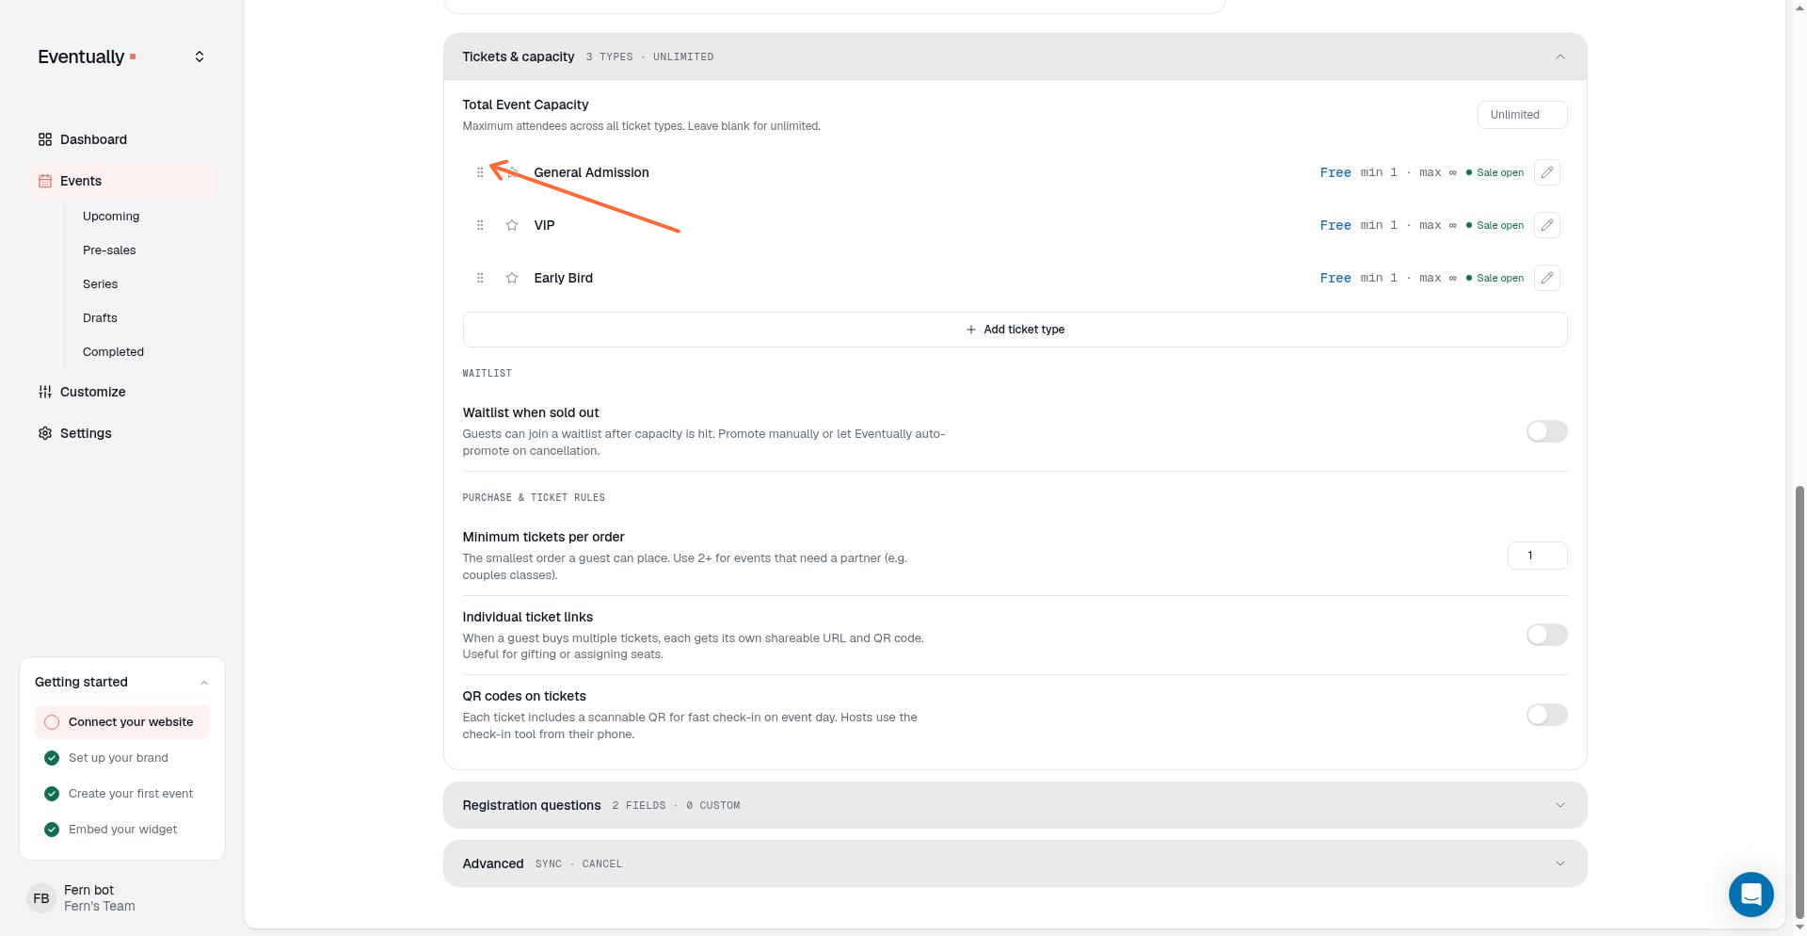Show Completed events

(113, 352)
